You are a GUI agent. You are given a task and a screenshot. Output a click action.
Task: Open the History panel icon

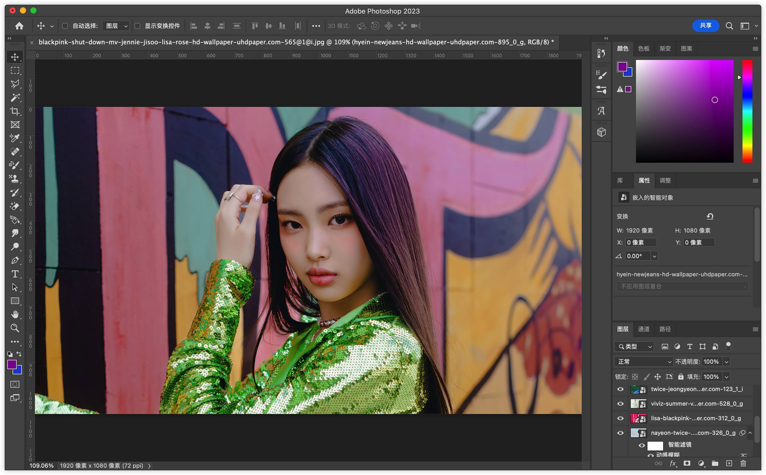(601, 53)
